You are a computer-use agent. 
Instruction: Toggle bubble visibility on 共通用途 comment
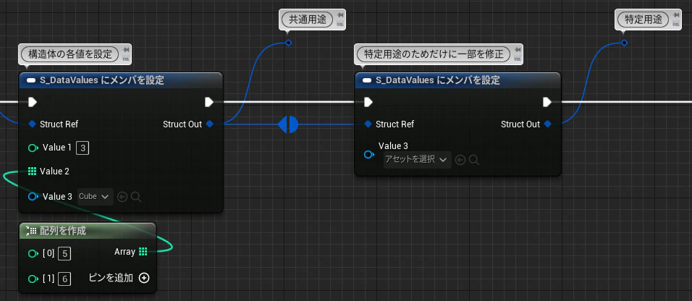pos(339,24)
